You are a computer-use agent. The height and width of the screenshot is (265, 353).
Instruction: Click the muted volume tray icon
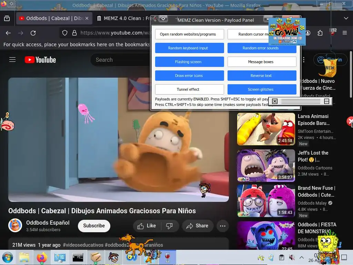point(292,257)
